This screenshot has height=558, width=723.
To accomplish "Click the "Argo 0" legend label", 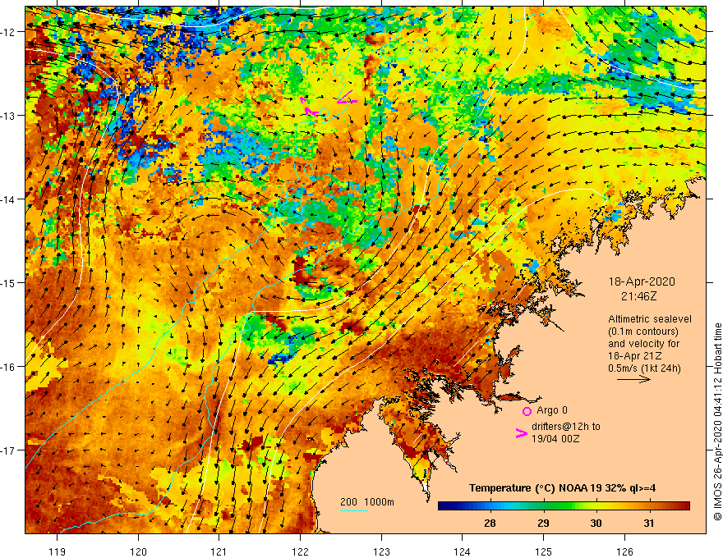I will pos(552,410).
